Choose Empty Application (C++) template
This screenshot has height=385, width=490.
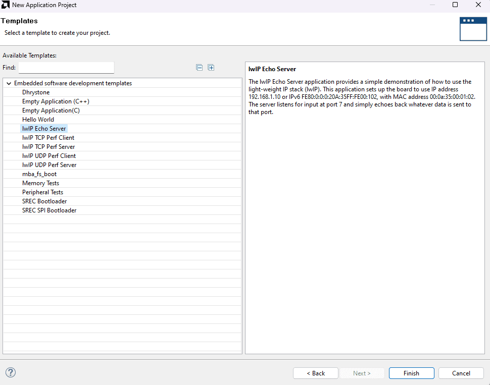(56, 101)
